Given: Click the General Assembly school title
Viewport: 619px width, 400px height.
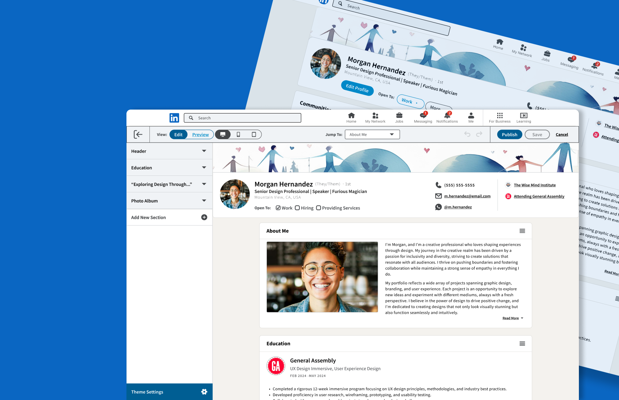Looking at the screenshot, I should pyautogui.click(x=313, y=360).
